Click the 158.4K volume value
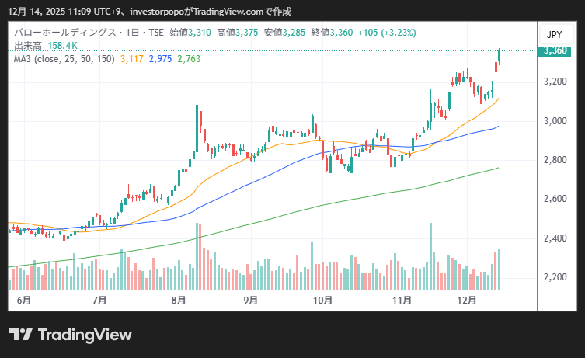 tap(63, 47)
